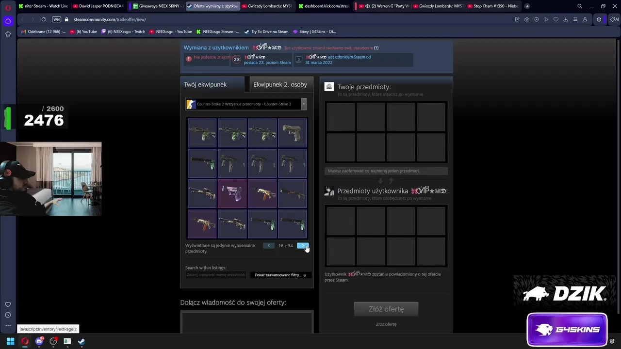The image size is (621, 349).
Task: Switch to Warren G Party tab
Action: pos(384,6)
